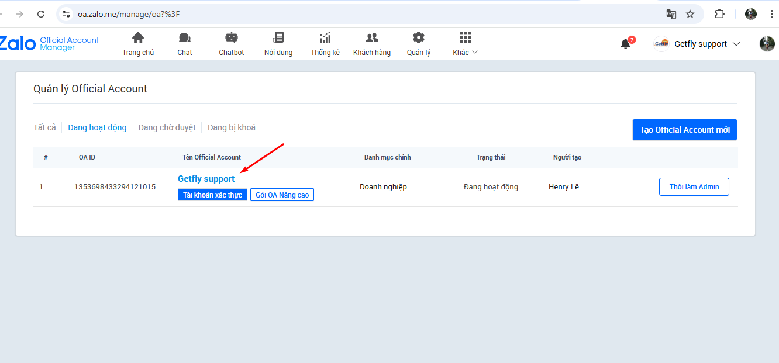Open the user profile avatar in Zalo header
Image resolution: width=779 pixels, height=363 pixels.
point(767,44)
